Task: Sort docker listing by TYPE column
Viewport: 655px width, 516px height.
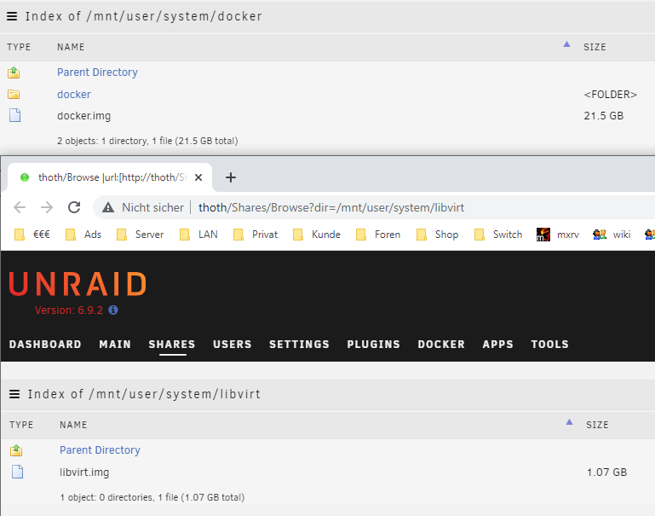Action: tap(19, 47)
